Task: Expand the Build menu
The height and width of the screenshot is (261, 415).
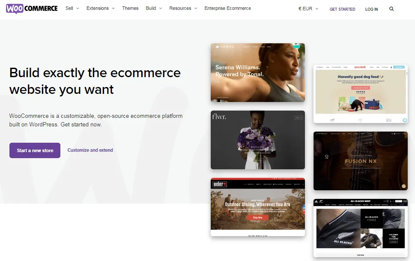Action: click(154, 8)
